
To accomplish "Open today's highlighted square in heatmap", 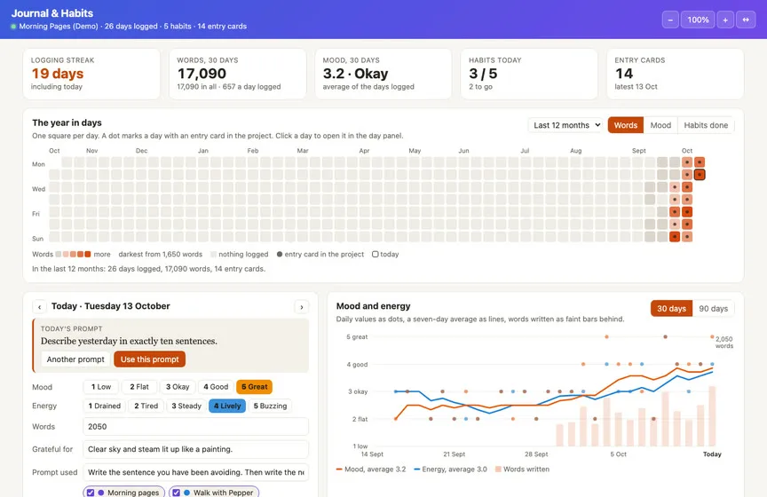I will [700, 174].
